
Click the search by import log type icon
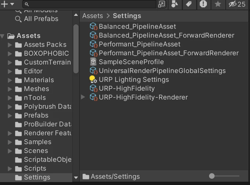coord(203,4)
